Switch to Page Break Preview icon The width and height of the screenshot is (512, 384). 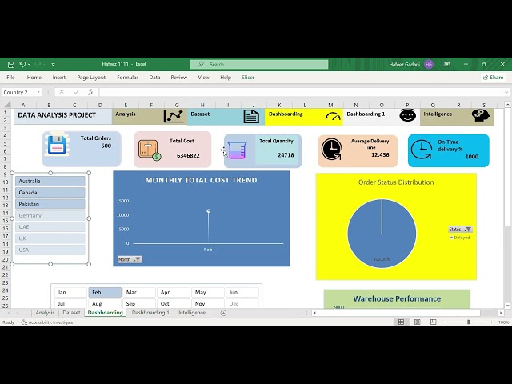pos(434,322)
